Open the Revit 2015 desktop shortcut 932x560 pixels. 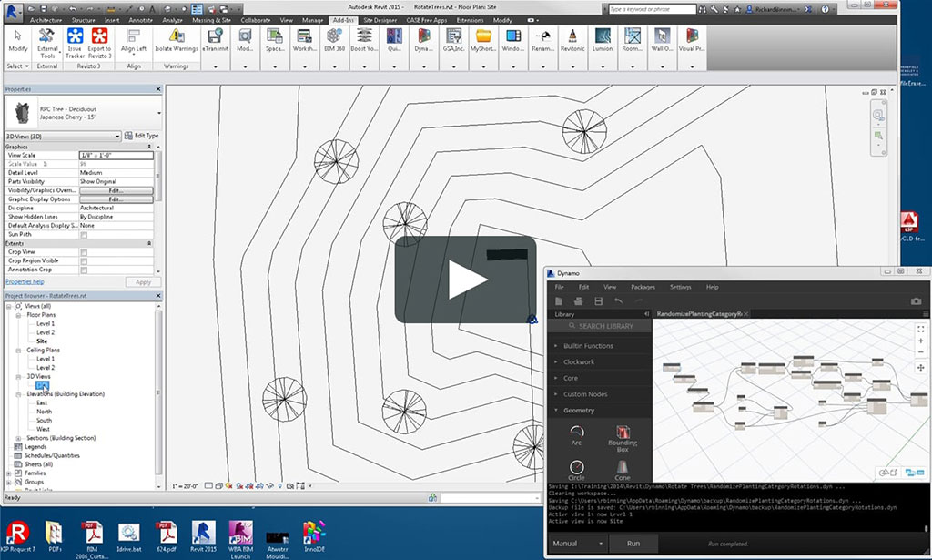pos(203,536)
